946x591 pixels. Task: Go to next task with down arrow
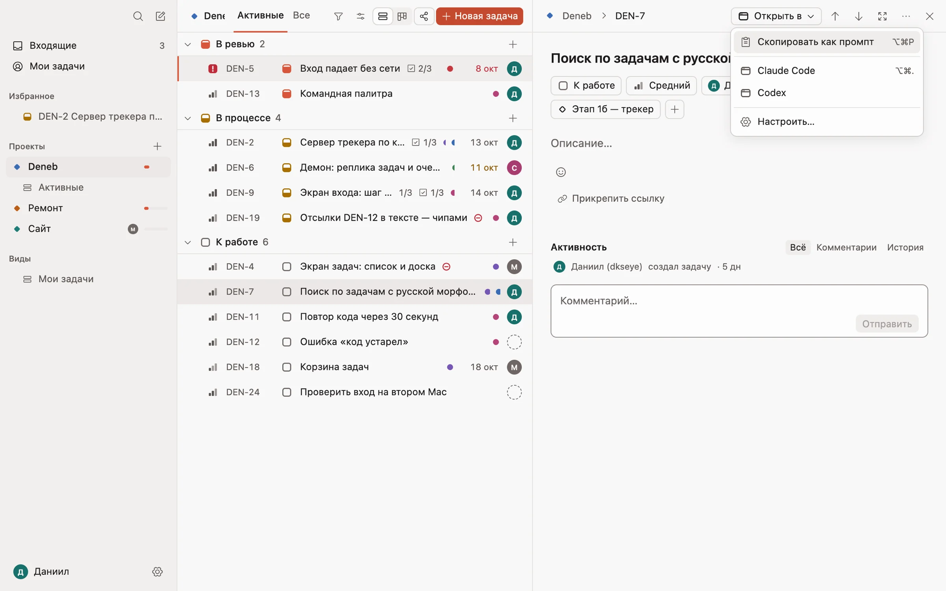[858, 16]
